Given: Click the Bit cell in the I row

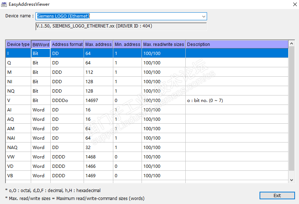Looking at the screenshot, I should point(41,53).
